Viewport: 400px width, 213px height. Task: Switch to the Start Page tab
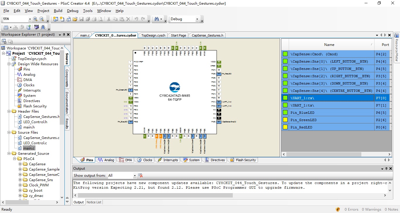(x=178, y=35)
